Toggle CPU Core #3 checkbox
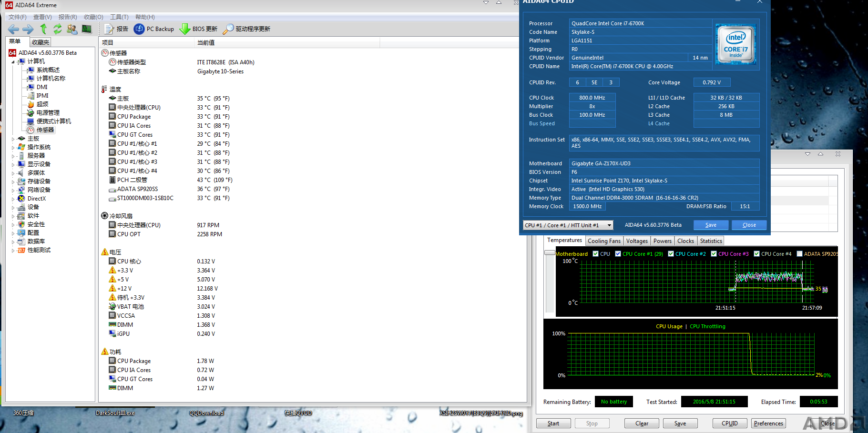This screenshot has width=868, height=433. pos(714,254)
